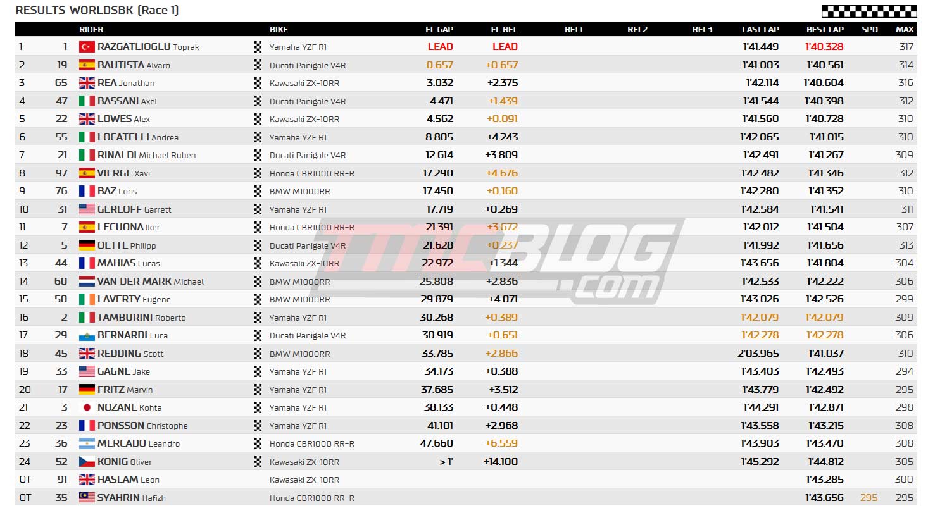This screenshot has height=520, width=928.
Task: Click the Results WorldSBK Race 1 title
Action: click(97, 10)
